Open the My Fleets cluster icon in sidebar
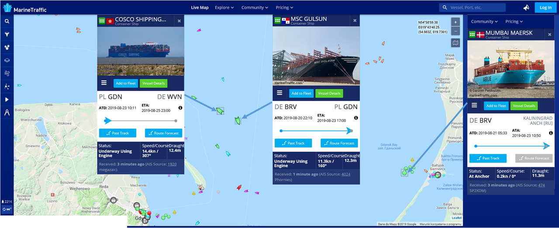The width and height of the screenshot is (559, 228). pos(7,47)
